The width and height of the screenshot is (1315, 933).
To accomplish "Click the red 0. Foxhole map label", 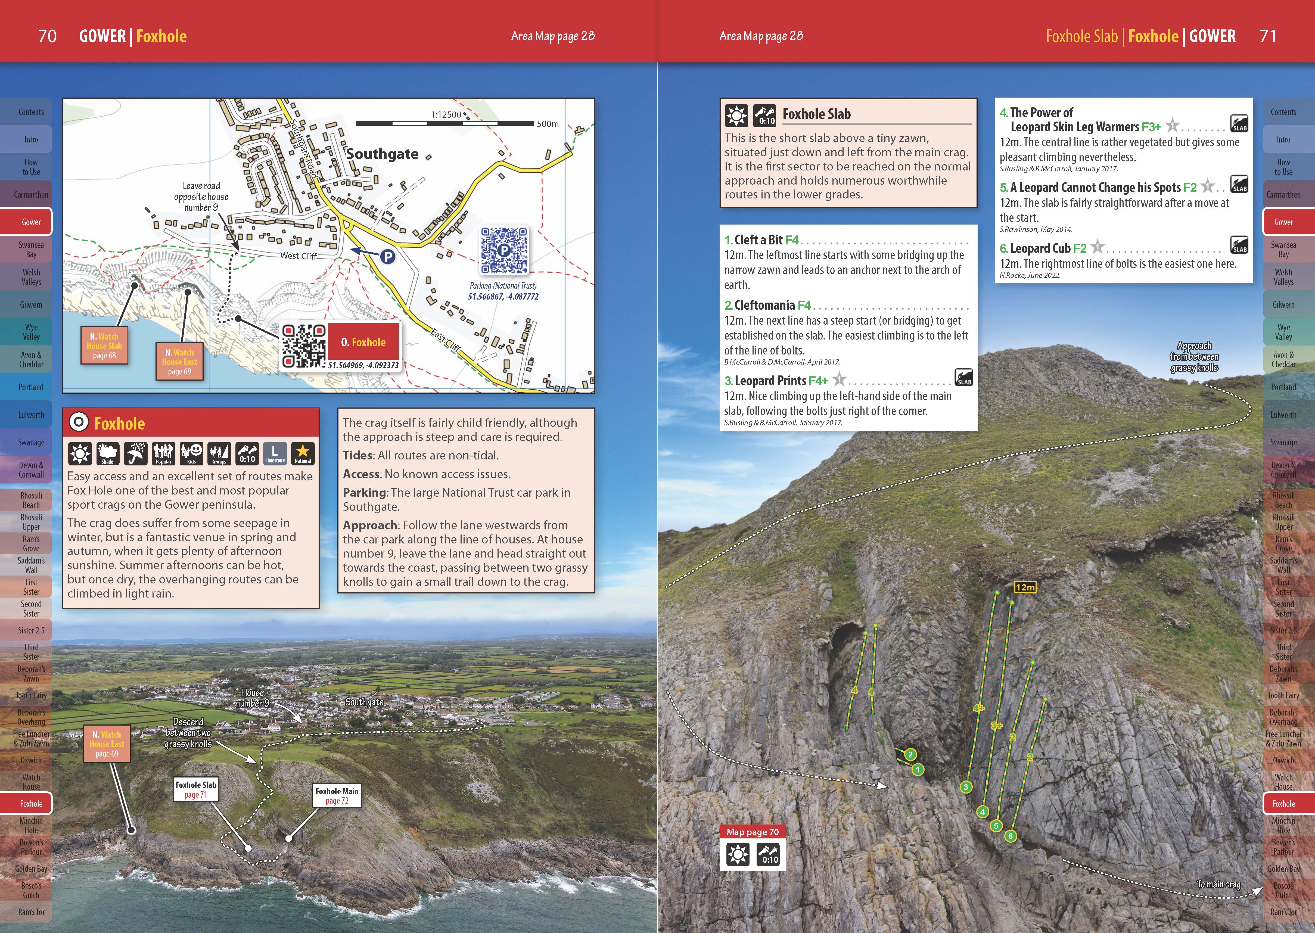I will (363, 342).
